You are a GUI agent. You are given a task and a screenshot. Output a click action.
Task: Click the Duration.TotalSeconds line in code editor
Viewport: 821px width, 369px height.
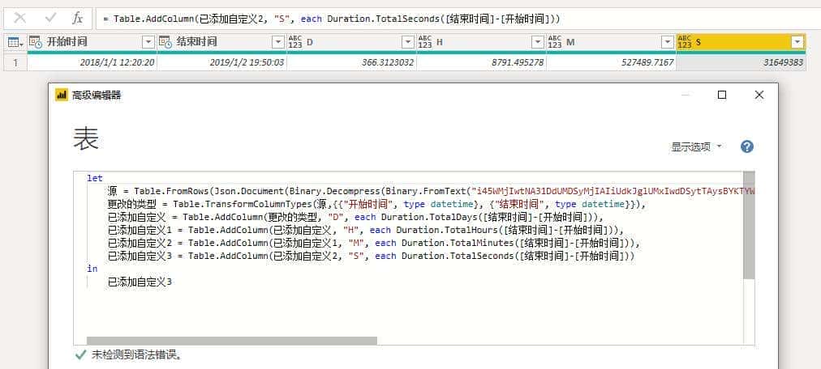(x=372, y=257)
